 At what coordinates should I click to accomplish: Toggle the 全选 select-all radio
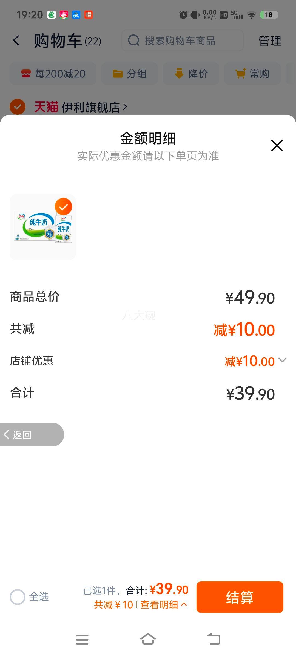pyautogui.click(x=18, y=597)
